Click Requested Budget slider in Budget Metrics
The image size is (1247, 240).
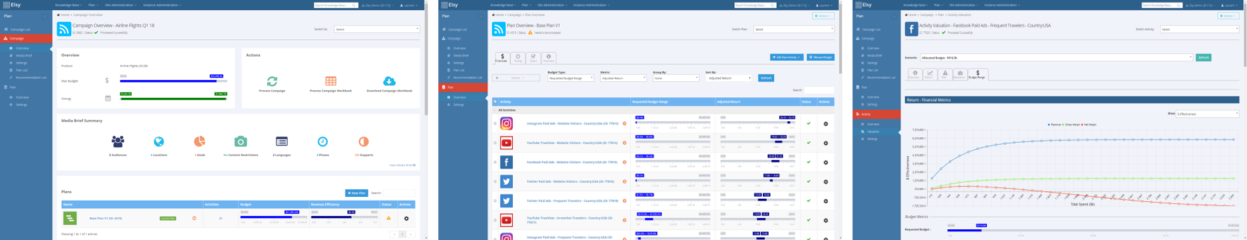coord(1093,230)
